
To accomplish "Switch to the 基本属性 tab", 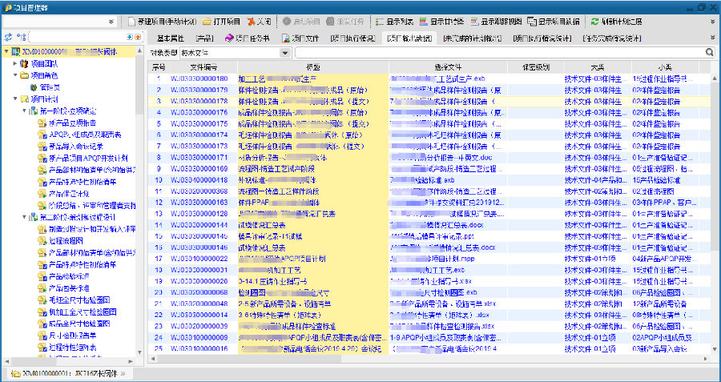I will pos(171,38).
